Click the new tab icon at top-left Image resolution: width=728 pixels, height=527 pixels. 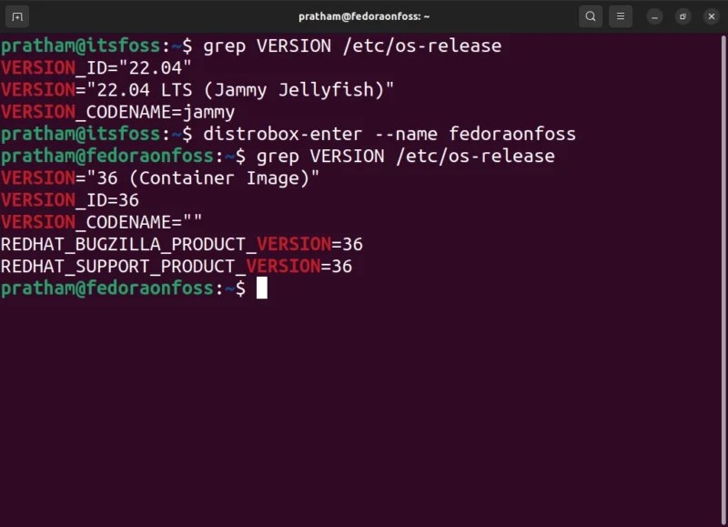point(18,15)
